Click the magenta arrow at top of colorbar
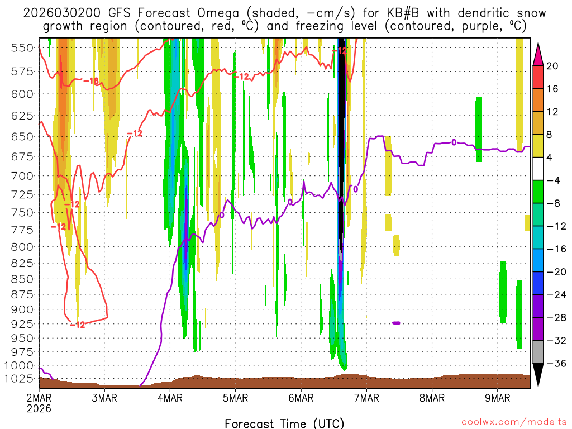572x429 pixels. (x=538, y=55)
